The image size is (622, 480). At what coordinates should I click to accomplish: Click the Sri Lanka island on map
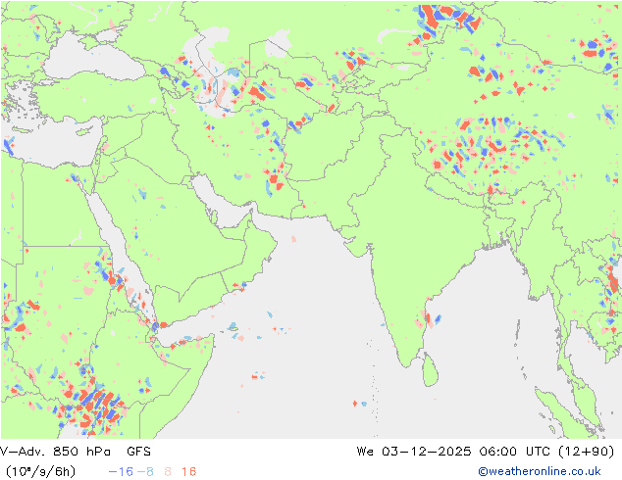tap(431, 370)
